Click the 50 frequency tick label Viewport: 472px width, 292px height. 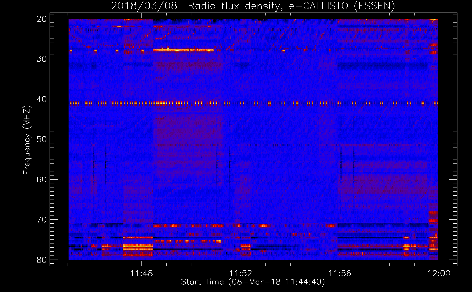[42, 139]
